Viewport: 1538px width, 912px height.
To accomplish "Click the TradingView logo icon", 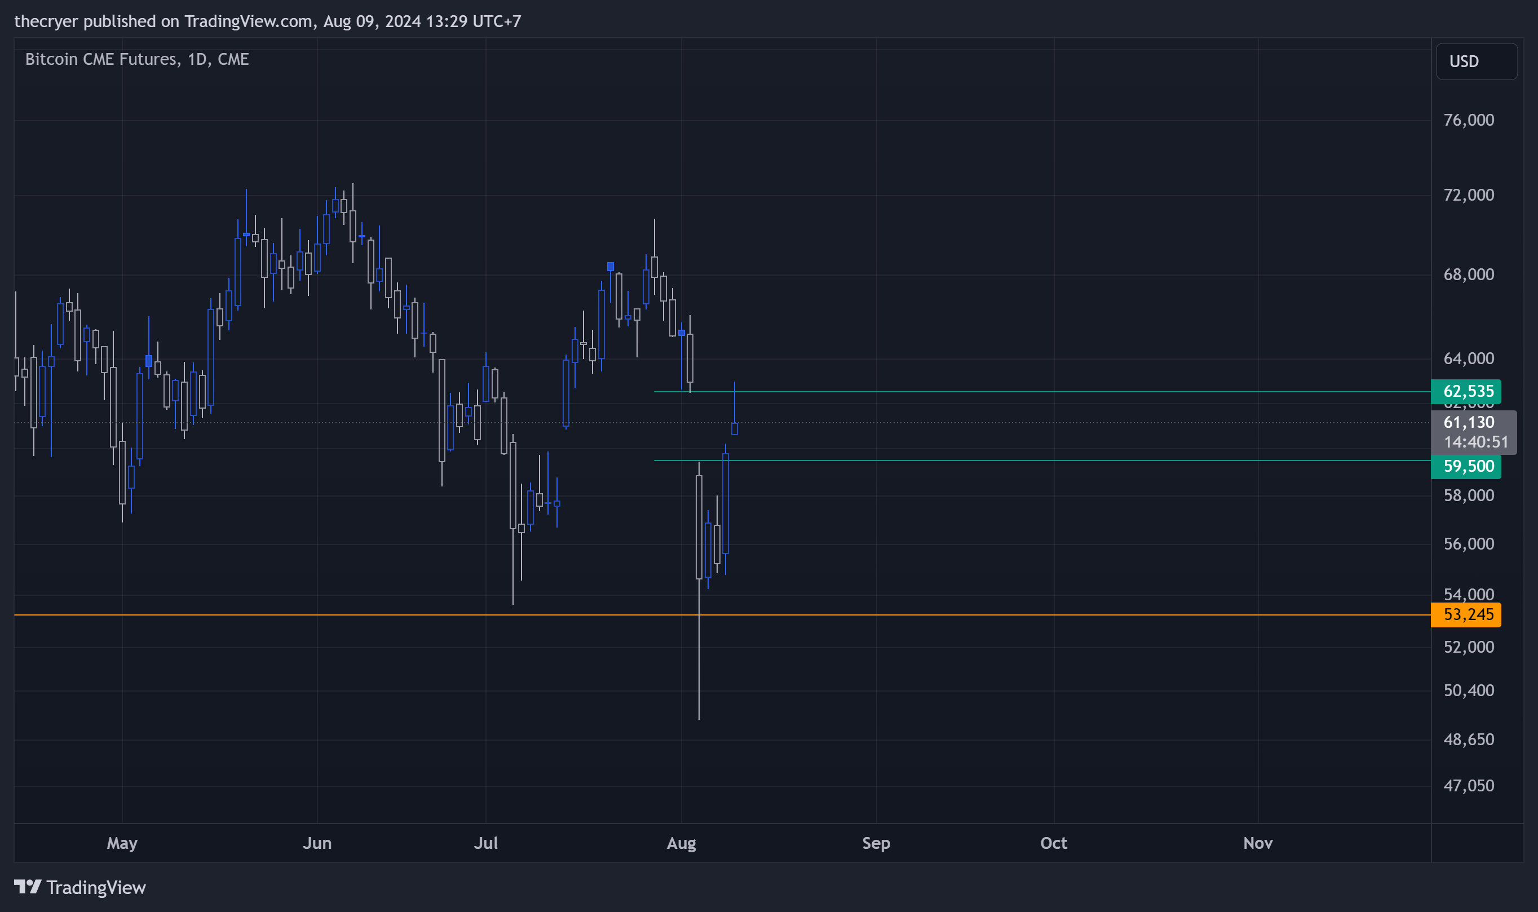I will tap(28, 887).
